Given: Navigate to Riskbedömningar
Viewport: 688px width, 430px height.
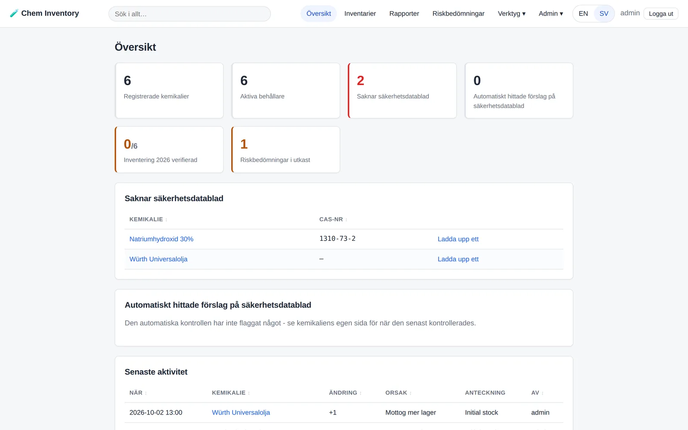Looking at the screenshot, I should pos(458,14).
